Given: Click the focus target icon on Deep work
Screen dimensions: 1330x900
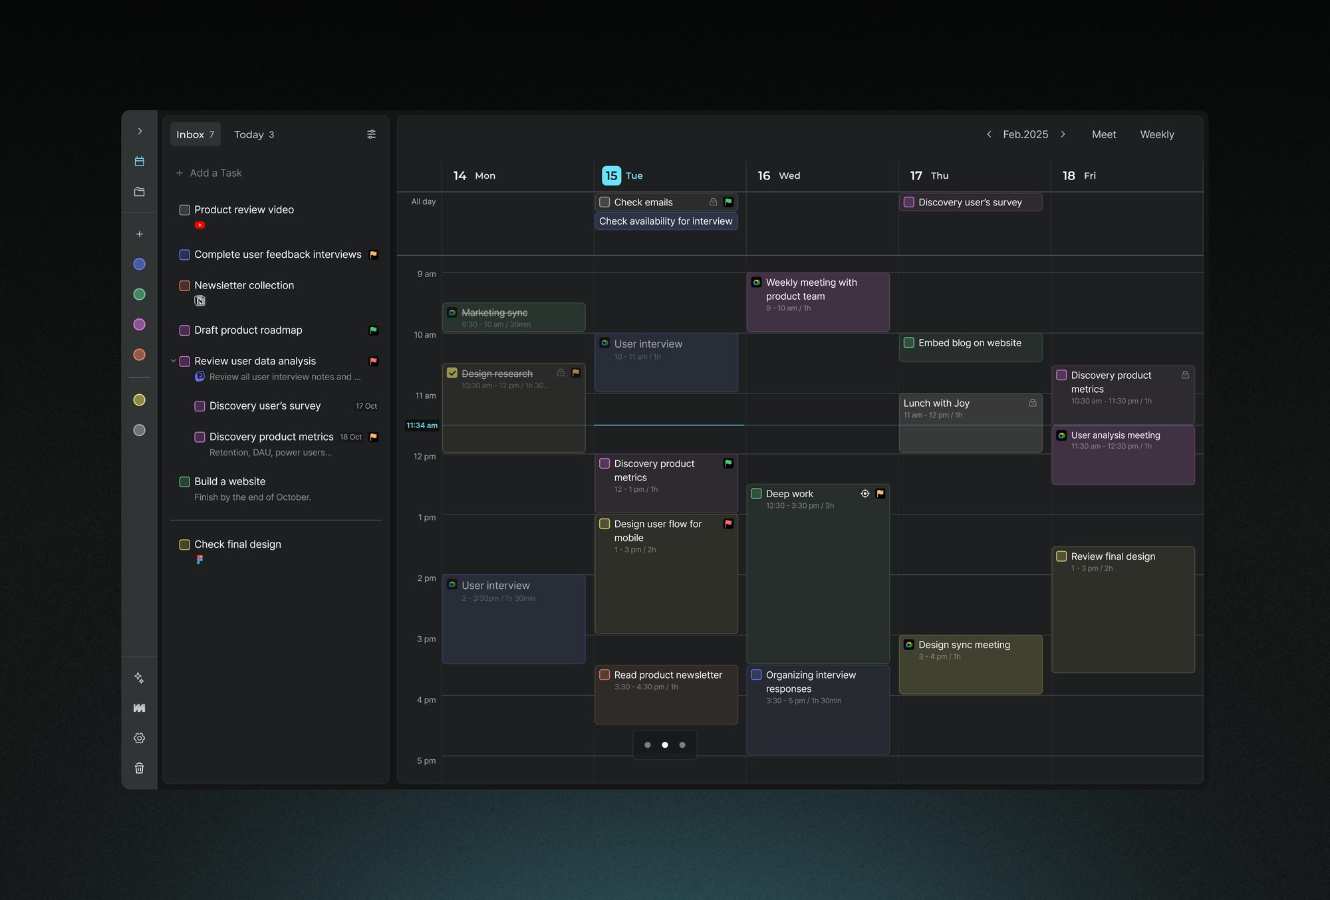Looking at the screenshot, I should click(x=864, y=493).
